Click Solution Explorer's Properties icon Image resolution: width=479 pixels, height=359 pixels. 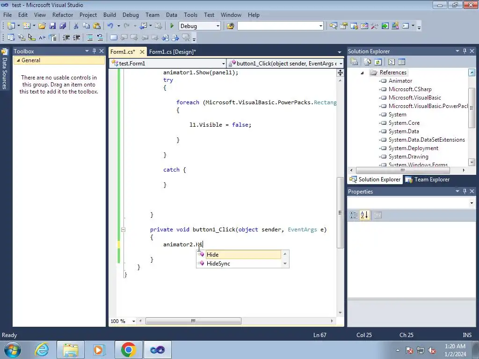tap(354, 62)
